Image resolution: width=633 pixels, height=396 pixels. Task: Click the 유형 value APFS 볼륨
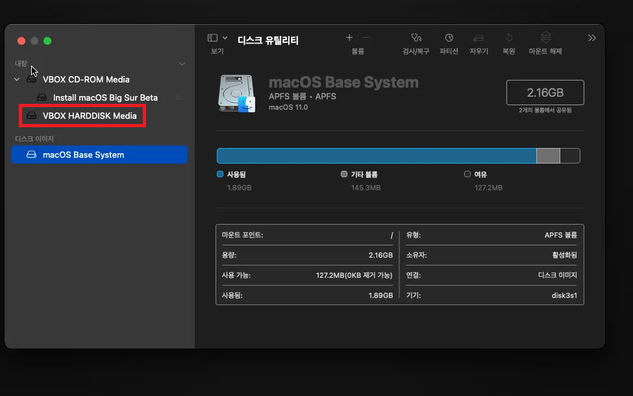[x=561, y=235]
